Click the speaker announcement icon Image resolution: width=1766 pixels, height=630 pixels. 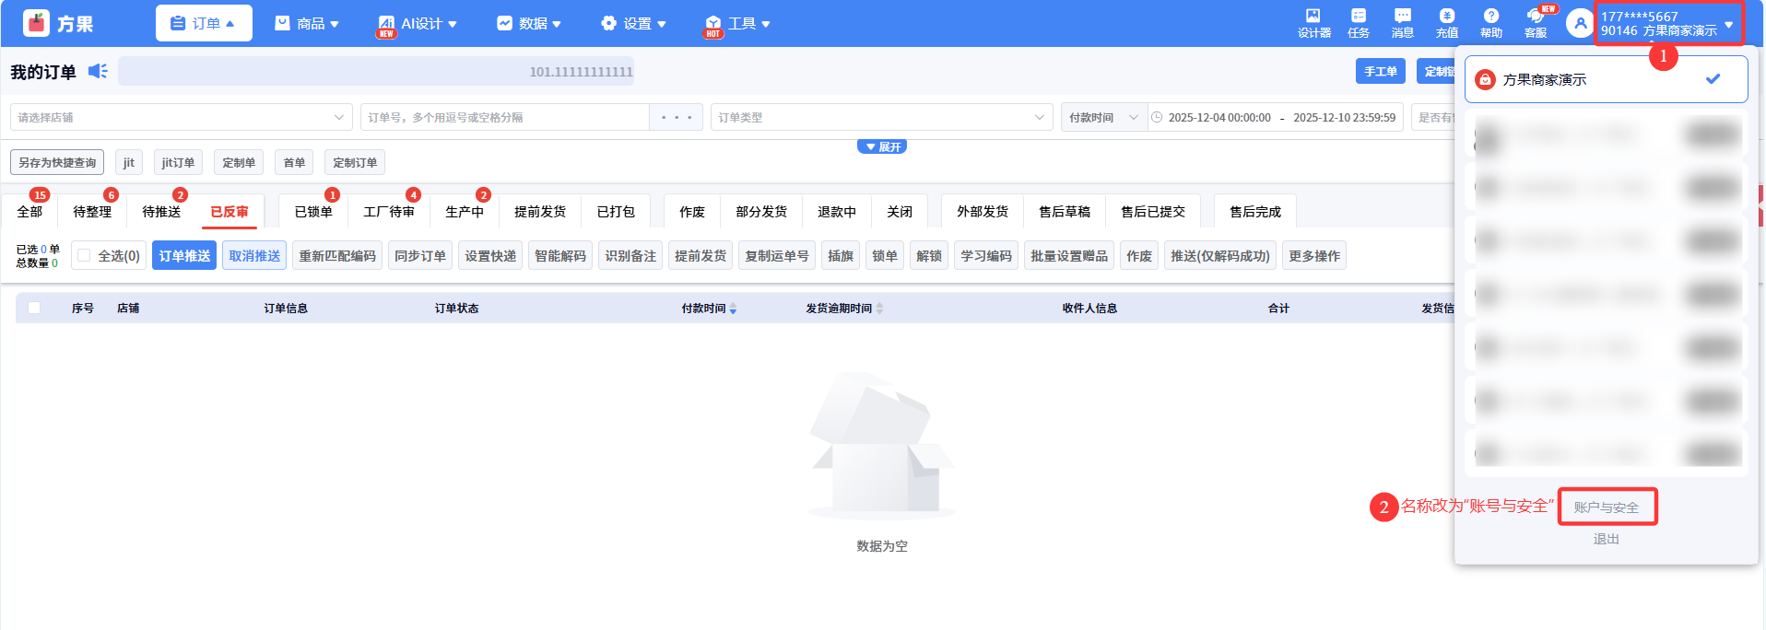(98, 71)
